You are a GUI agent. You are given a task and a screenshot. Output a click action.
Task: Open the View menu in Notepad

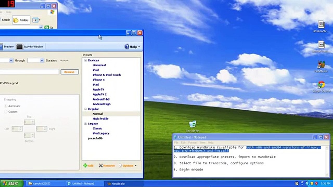[x=202, y=143]
